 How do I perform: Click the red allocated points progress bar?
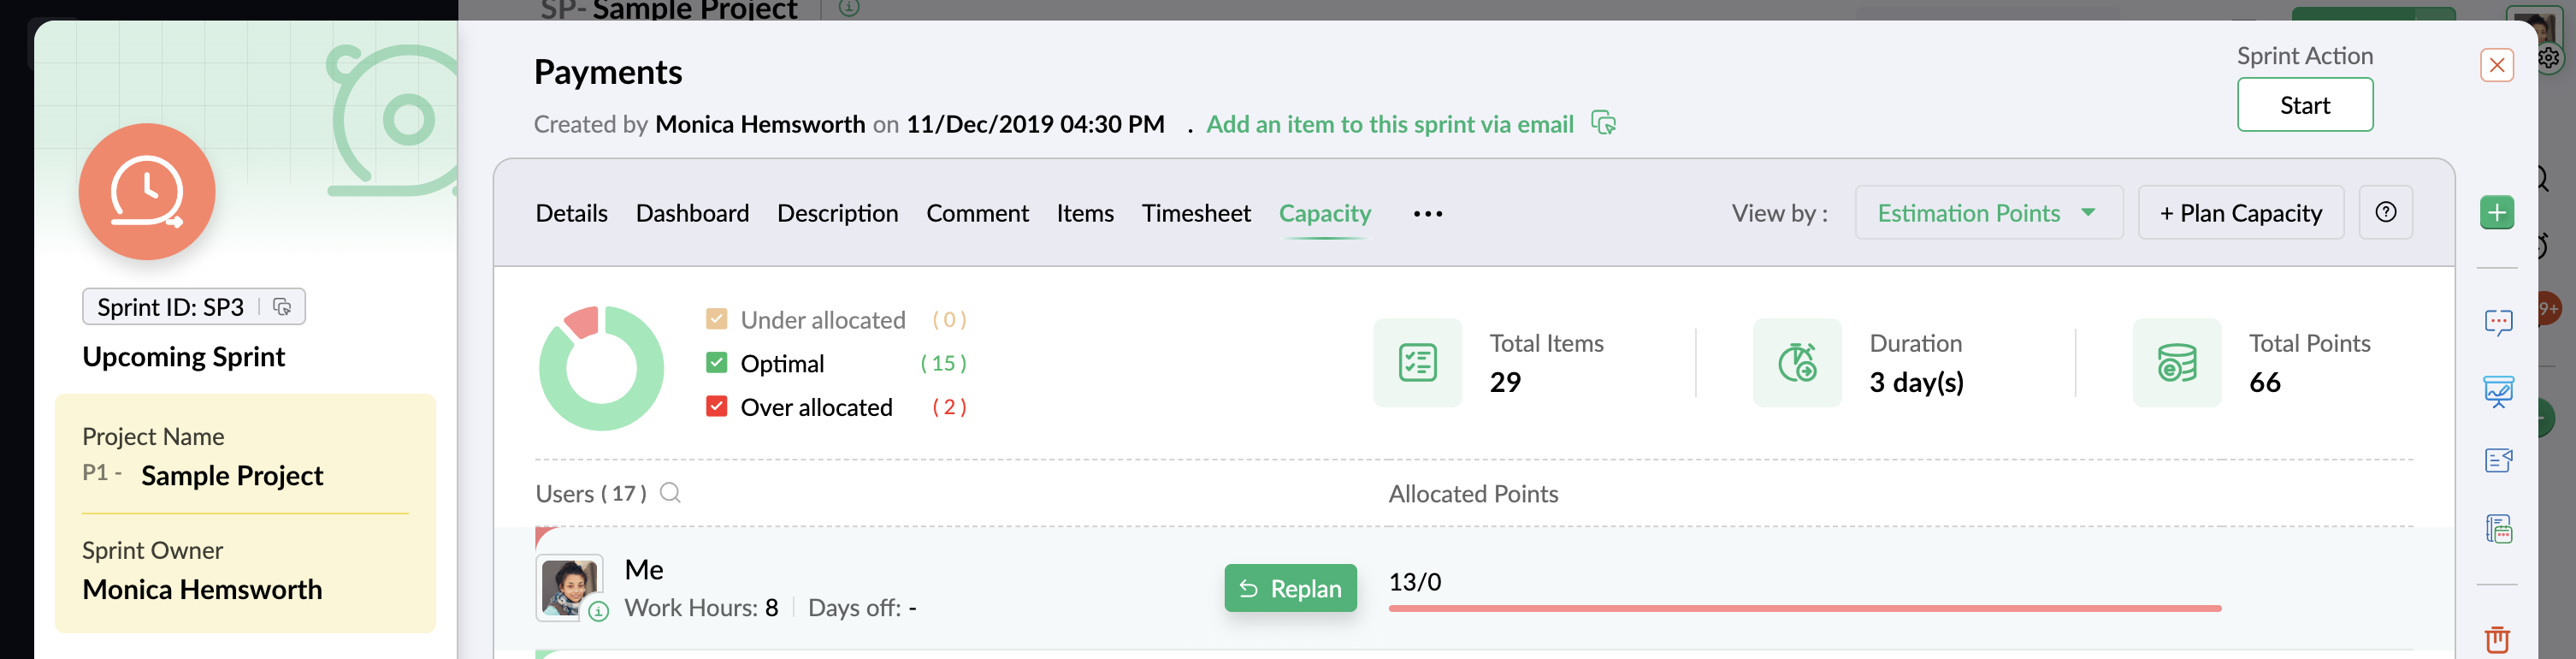1804,608
